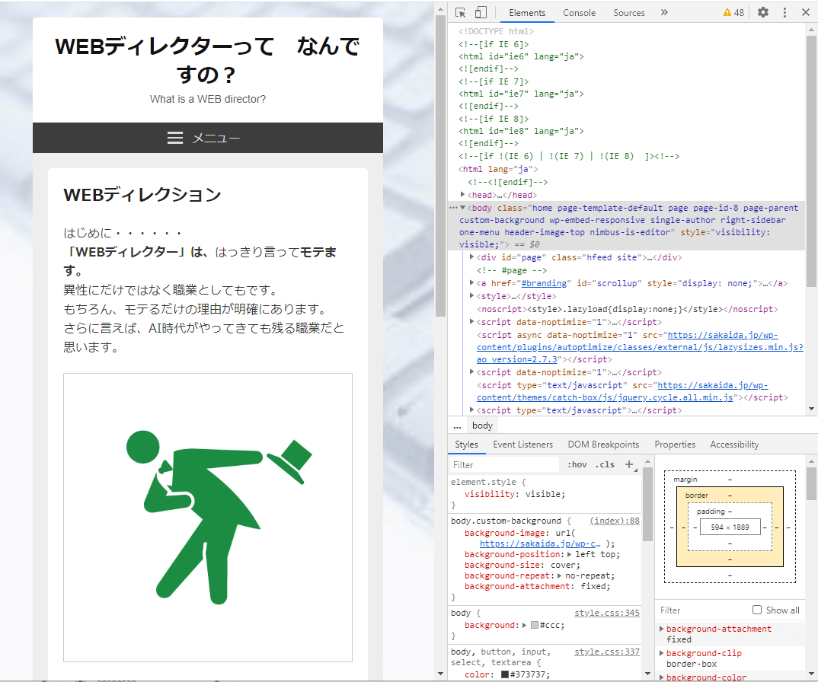The image size is (818, 682).
Task: Add new style rule plus icon
Action: (x=629, y=464)
